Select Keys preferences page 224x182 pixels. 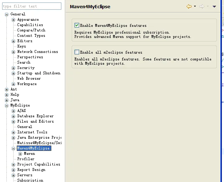21,46
